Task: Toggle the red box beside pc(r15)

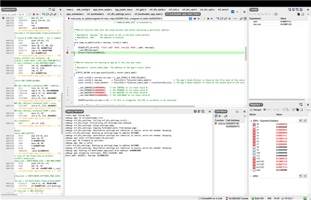Action: point(254,167)
